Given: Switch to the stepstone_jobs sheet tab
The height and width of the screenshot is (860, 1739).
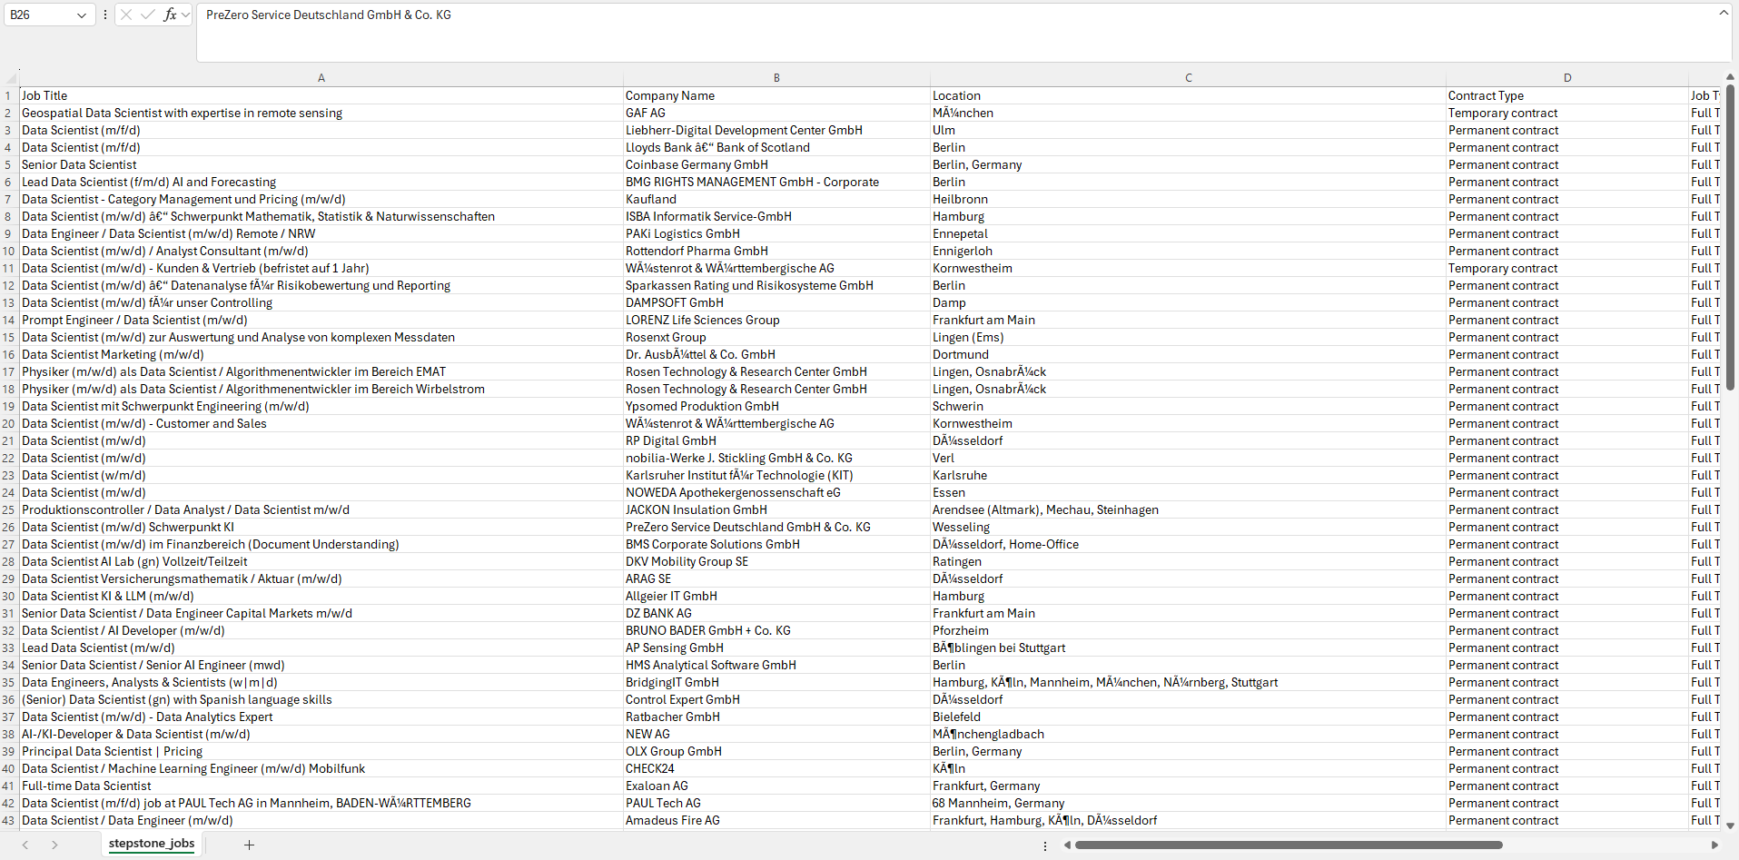Looking at the screenshot, I should (152, 844).
